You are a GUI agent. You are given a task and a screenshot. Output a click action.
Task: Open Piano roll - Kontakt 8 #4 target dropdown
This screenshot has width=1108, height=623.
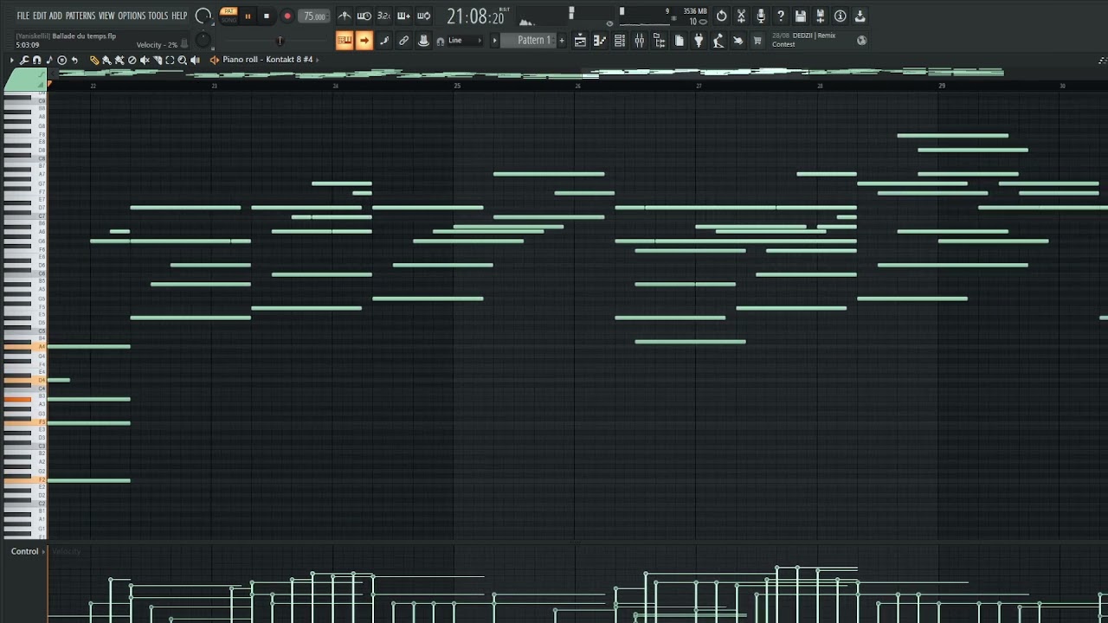point(267,60)
